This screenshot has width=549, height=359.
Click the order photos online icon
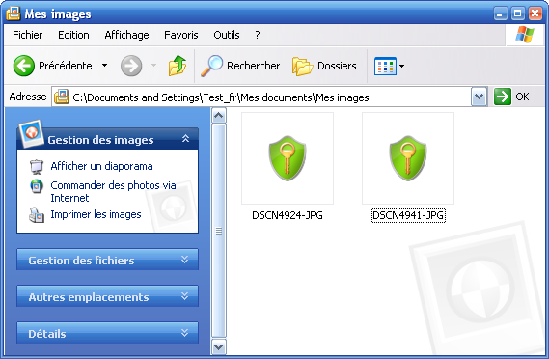[37, 186]
